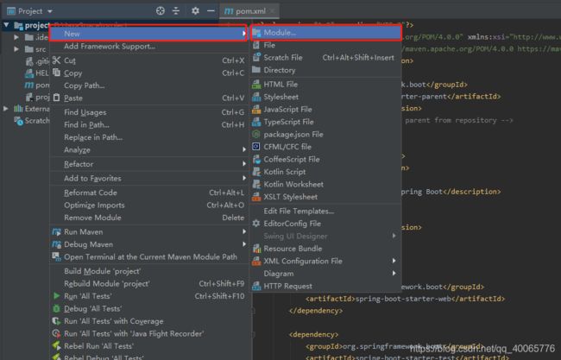The height and width of the screenshot is (360, 561).
Task: Choose XSLT Stylesheet entry
Action: [326, 197]
